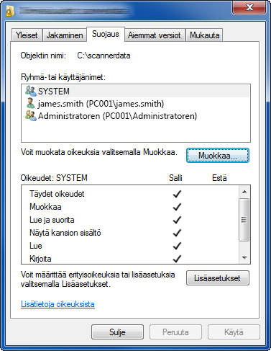Open the Aiemmat versiot tab

155,35
